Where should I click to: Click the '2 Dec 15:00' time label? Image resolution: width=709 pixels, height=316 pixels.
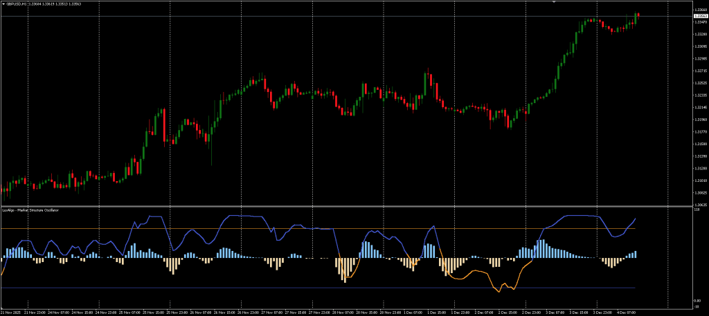pyautogui.click(x=507, y=312)
